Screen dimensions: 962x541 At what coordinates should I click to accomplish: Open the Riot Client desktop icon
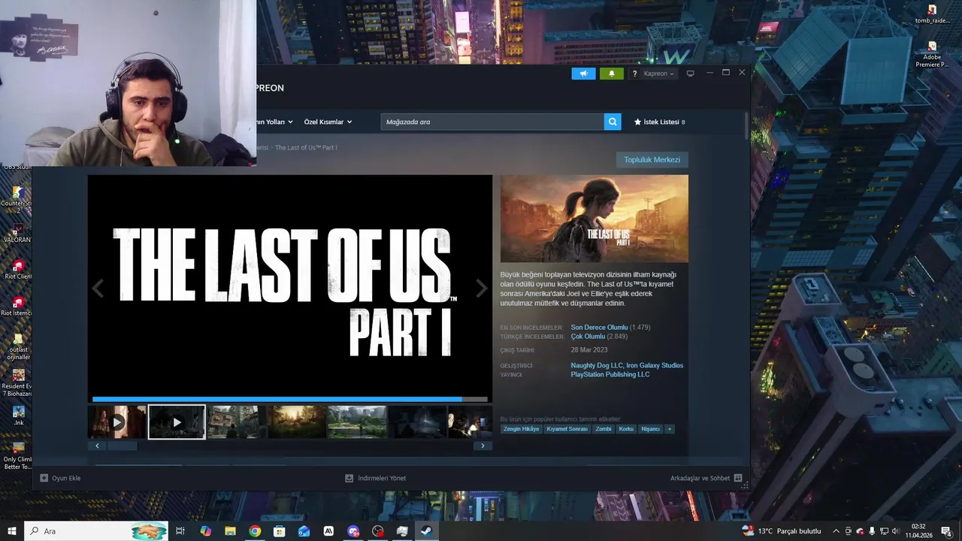pos(18,270)
